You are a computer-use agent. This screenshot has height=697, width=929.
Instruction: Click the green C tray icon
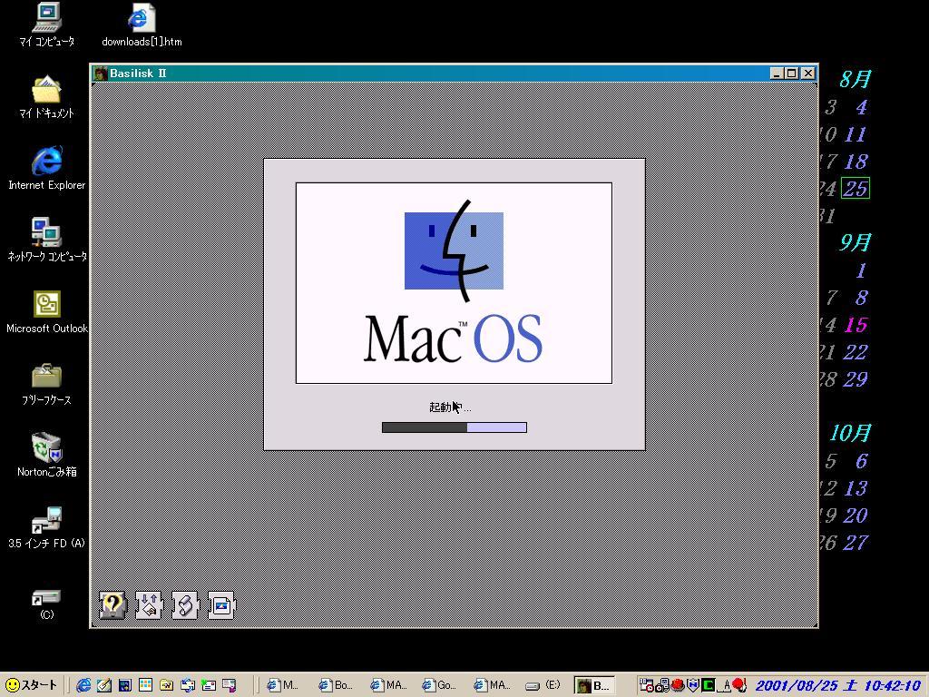click(x=708, y=685)
